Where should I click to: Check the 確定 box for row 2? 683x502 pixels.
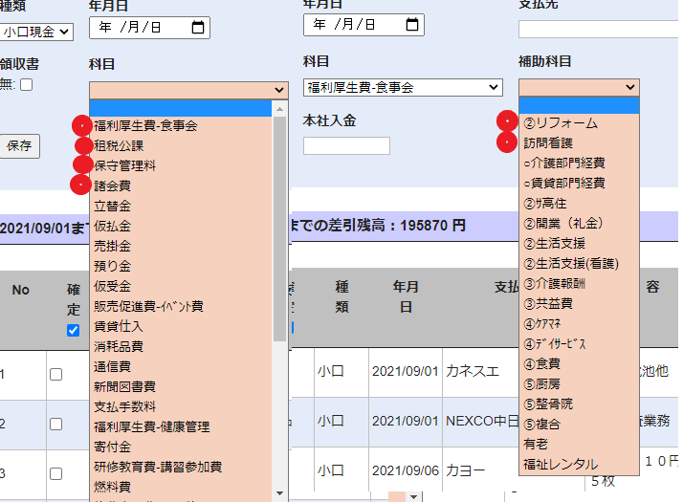55,426
